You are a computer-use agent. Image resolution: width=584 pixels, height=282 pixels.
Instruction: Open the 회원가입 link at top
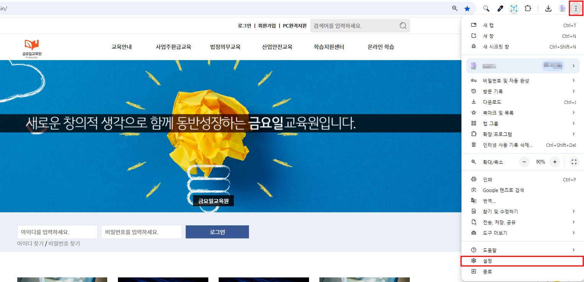pos(267,26)
